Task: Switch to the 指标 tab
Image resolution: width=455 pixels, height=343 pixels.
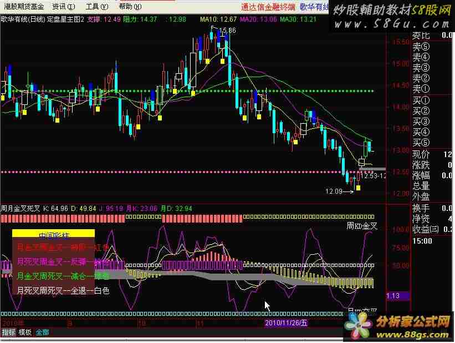Action: coord(8,332)
